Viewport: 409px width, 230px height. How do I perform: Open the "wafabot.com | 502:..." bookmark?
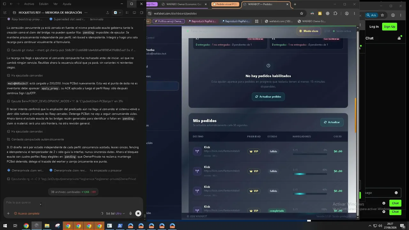click(279, 21)
